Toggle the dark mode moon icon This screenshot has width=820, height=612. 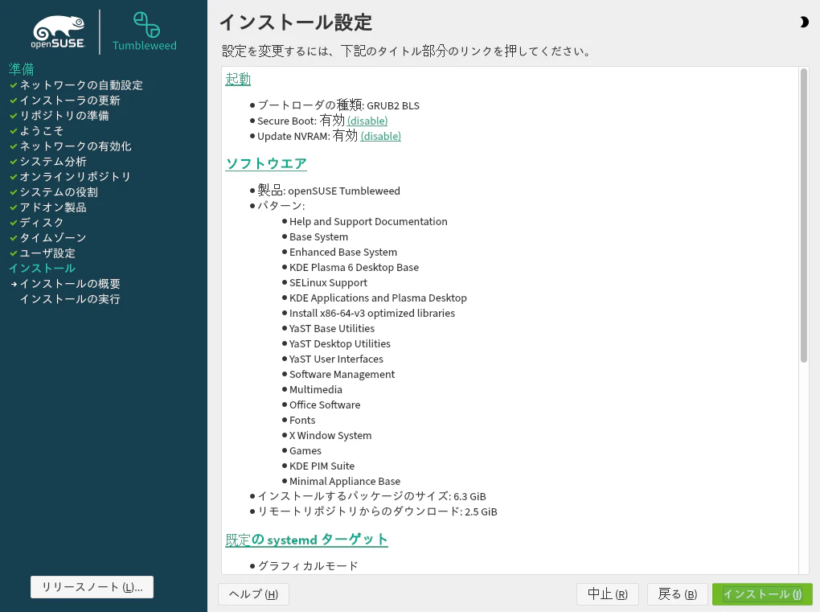tap(804, 22)
